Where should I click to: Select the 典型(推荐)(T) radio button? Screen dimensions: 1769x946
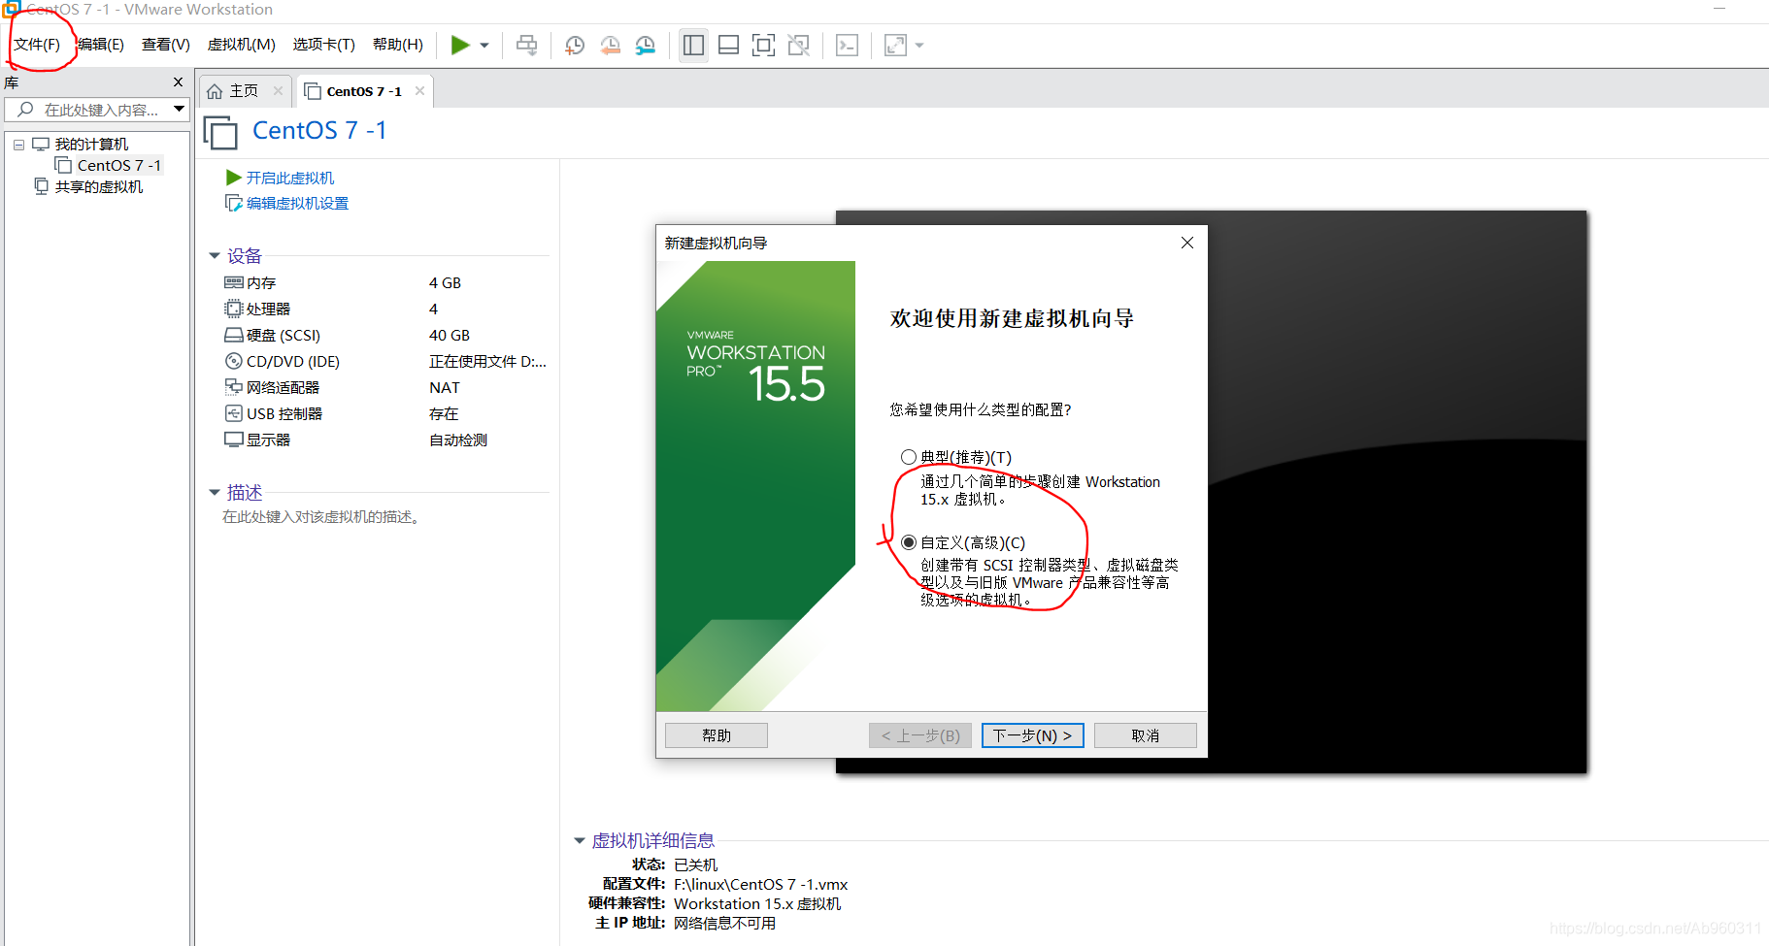pyautogui.click(x=909, y=457)
